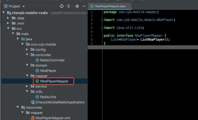This screenshot has width=198, height=120.
Task: Click the collapse all icon in Project panel
Action: [69, 6]
